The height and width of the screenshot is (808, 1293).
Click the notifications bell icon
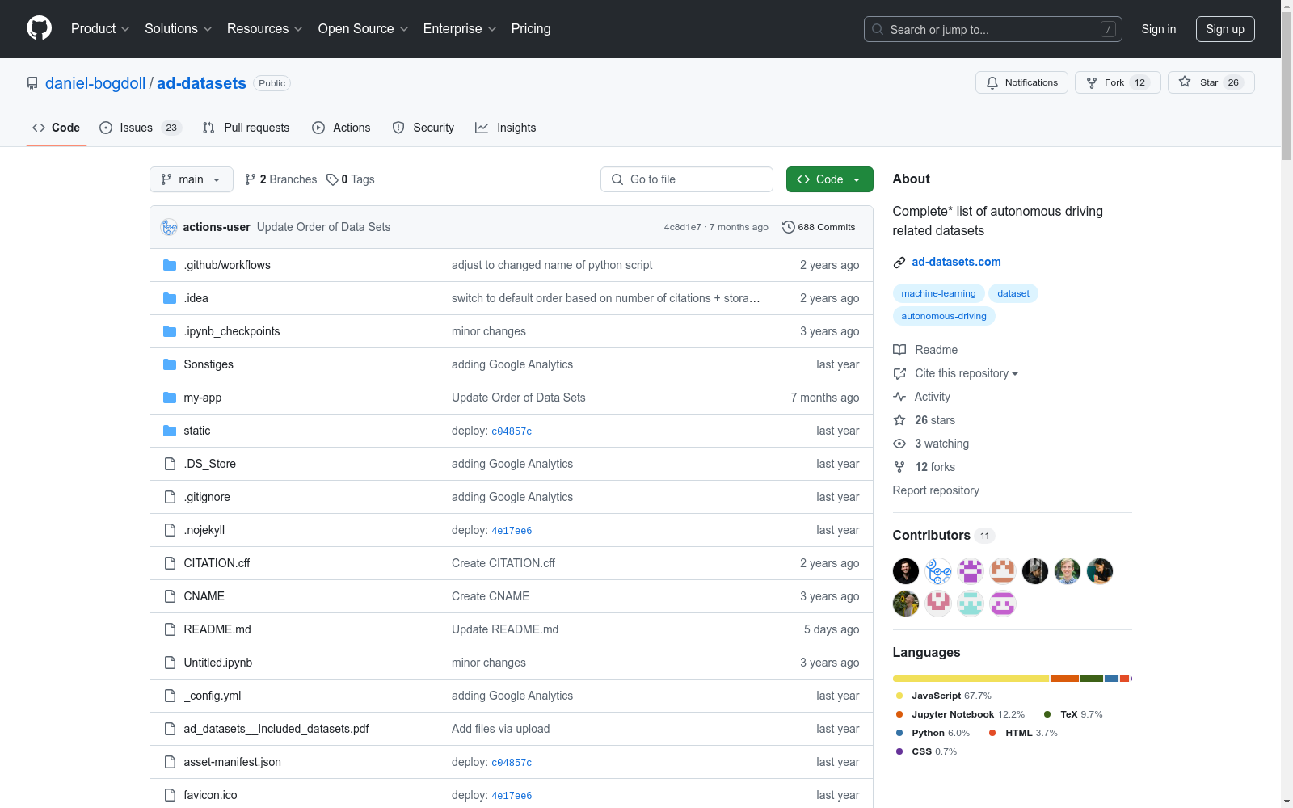pos(992,82)
